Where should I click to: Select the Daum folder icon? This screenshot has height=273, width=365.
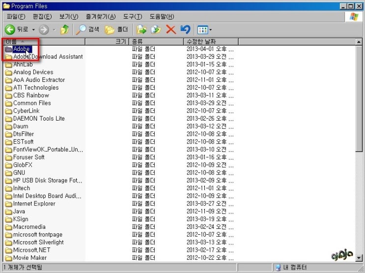9,126
